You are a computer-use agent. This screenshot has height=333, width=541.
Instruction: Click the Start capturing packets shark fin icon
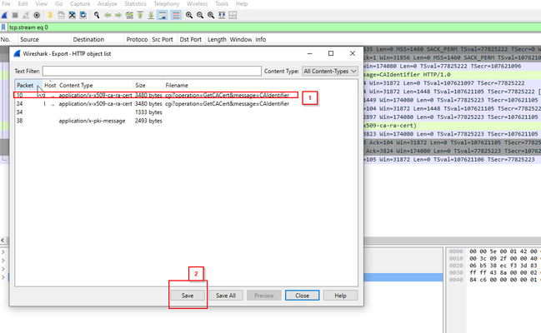[x=4, y=15]
